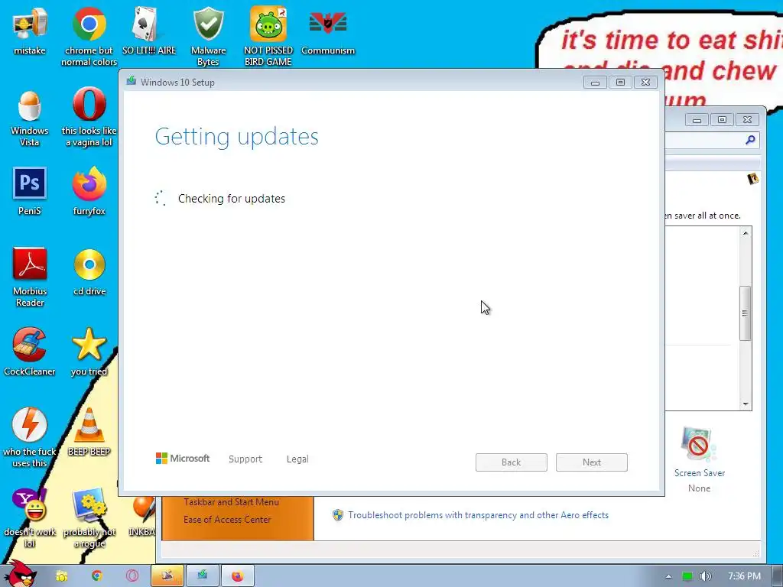Click the volume speaker tray icon
783x587 pixels.
[x=705, y=576]
